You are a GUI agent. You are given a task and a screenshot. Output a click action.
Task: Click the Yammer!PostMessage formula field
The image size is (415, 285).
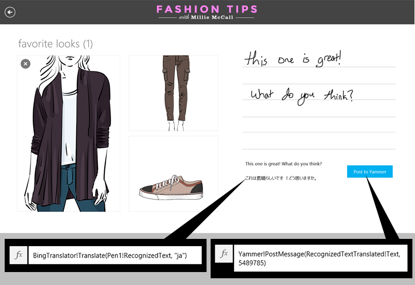click(x=321, y=258)
